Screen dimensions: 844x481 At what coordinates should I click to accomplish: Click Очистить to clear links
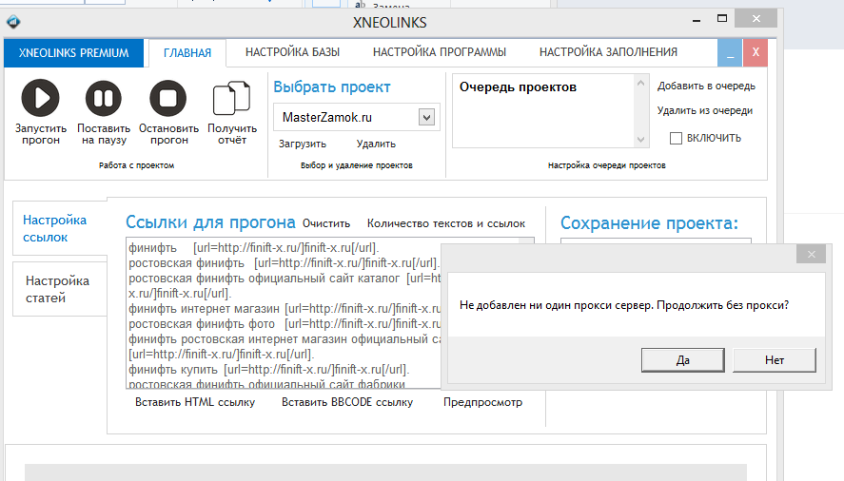point(326,223)
